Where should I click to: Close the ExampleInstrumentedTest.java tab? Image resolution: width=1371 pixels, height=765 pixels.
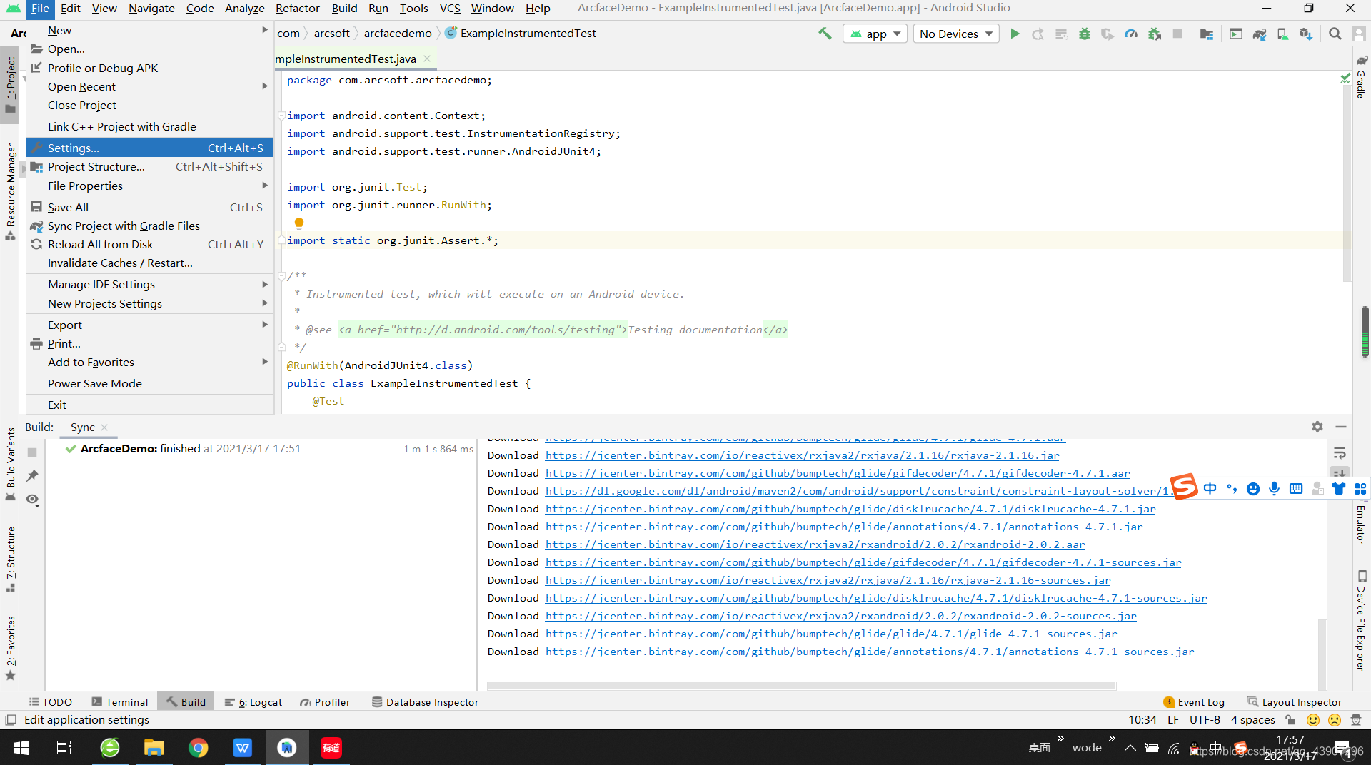427,59
